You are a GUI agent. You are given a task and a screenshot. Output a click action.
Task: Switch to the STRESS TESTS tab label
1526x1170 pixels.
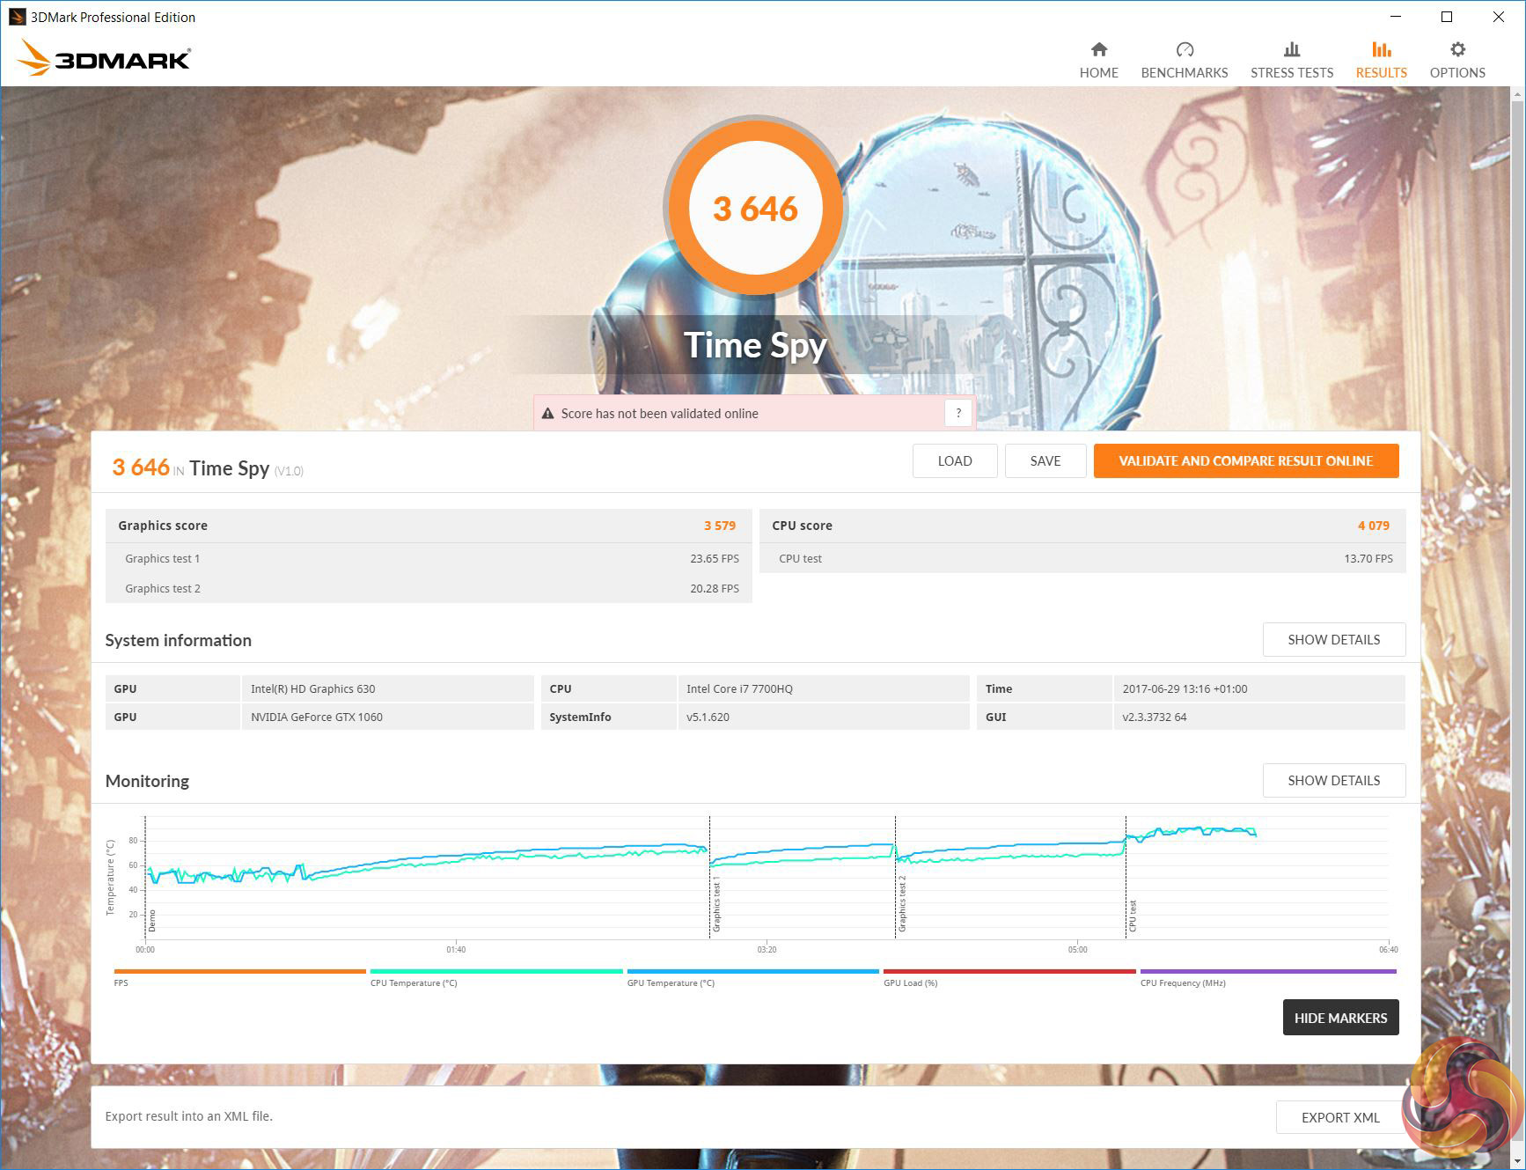coord(1292,73)
